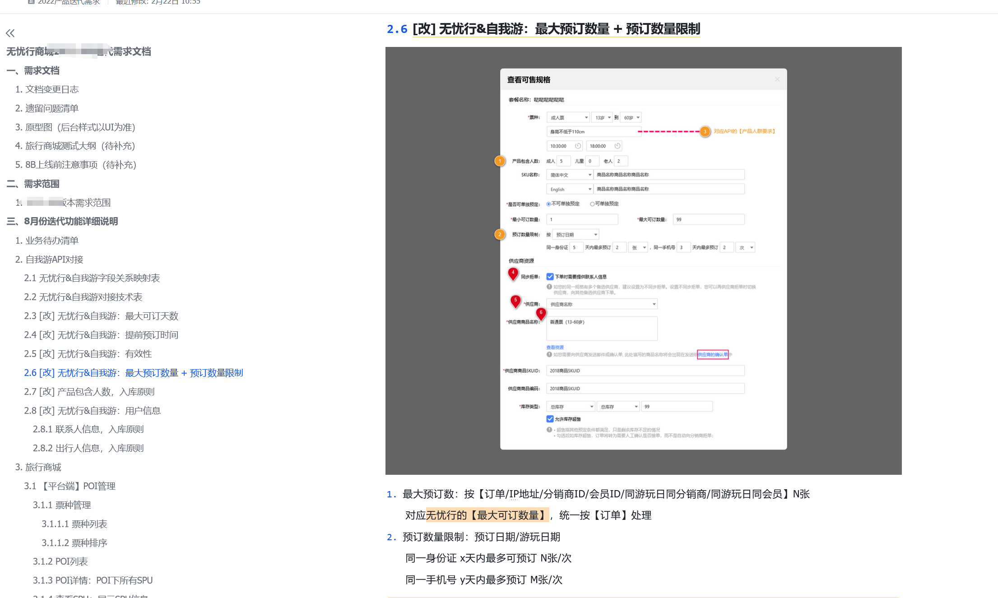998x598 pixels.
Task: Select heading 一、需求文档 in outline
Action: click(x=33, y=70)
